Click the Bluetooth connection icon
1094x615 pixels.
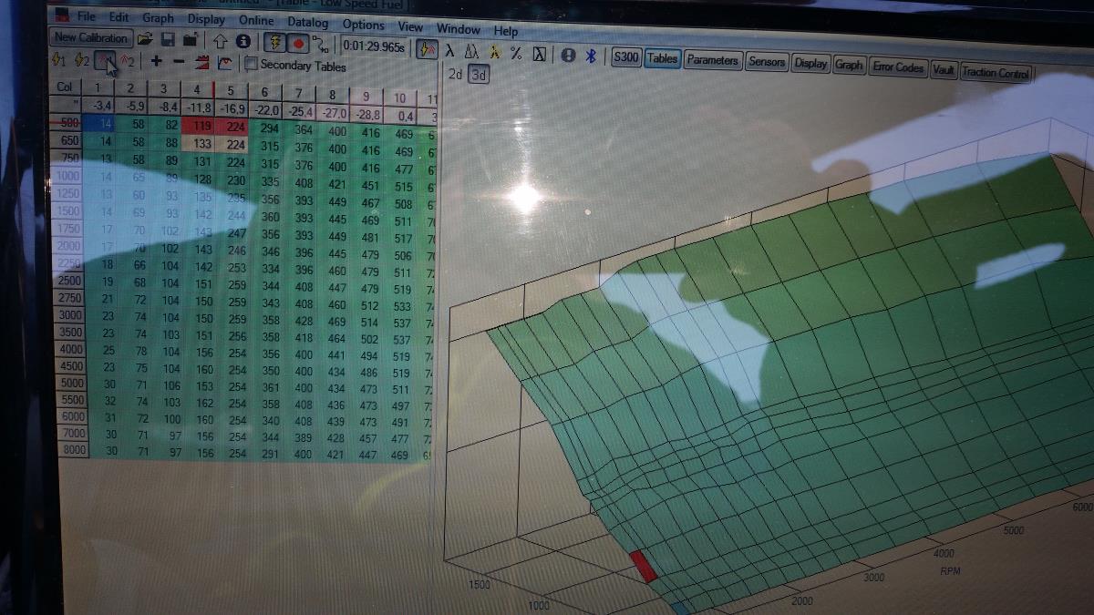coord(590,56)
